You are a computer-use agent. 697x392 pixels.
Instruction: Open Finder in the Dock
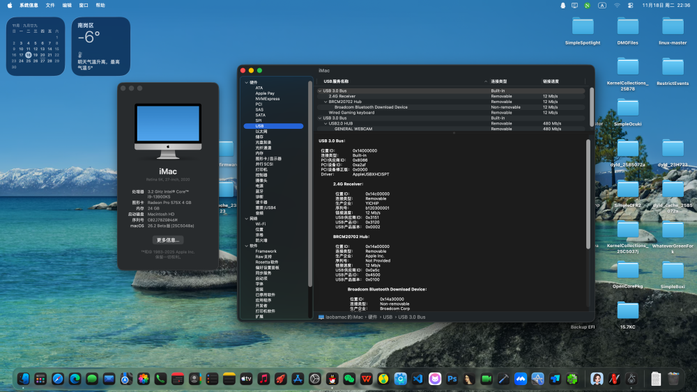coord(23,379)
